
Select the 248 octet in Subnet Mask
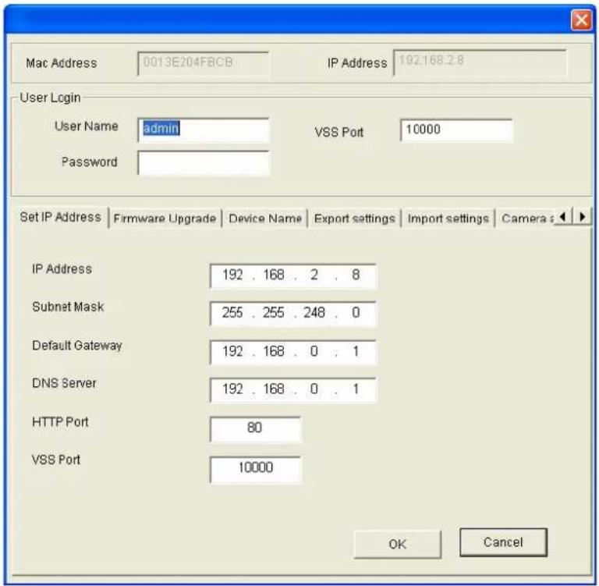[314, 313]
